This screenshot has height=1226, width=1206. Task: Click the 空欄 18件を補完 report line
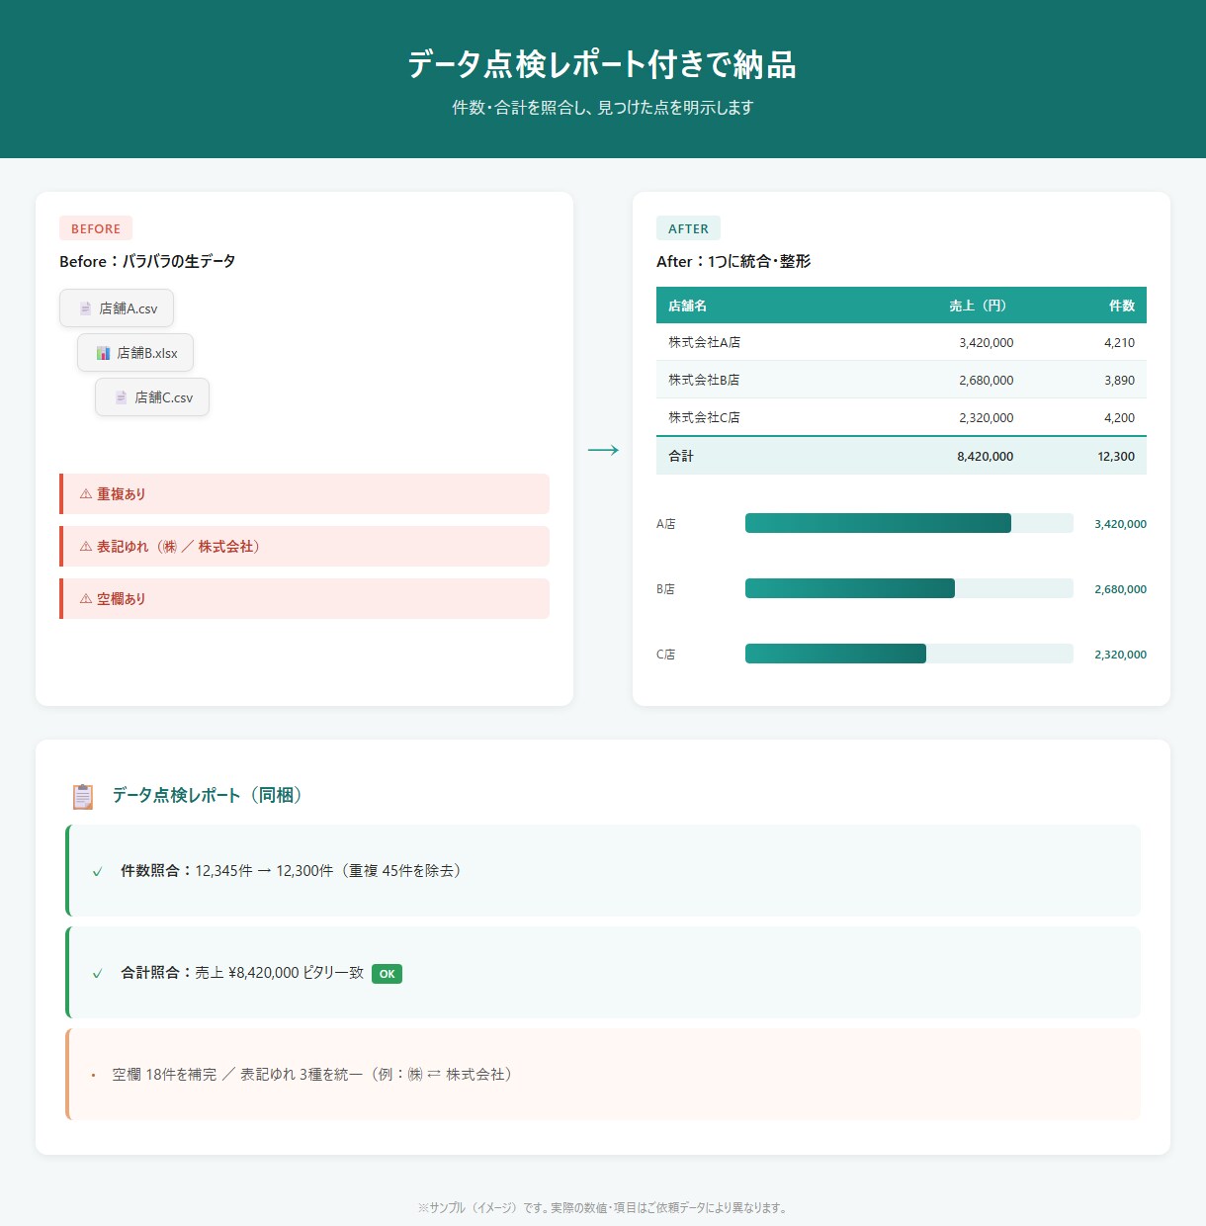[x=603, y=1075]
